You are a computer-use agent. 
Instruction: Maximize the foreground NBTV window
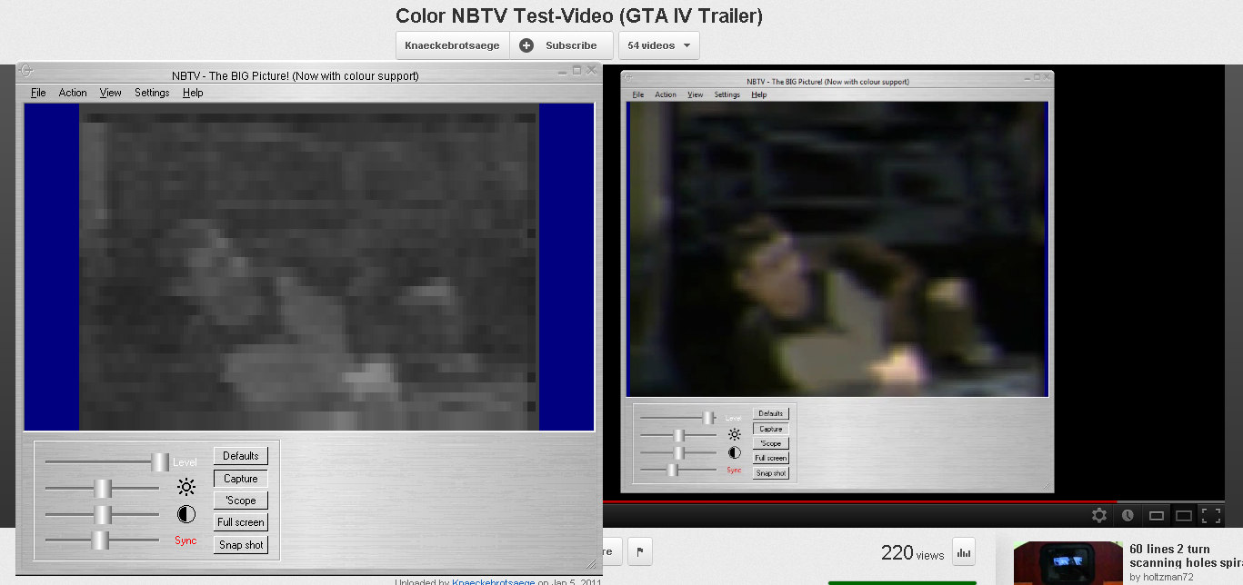pos(576,70)
